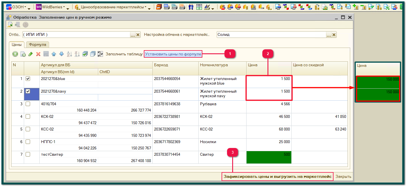This screenshot has width=407, height=187.
Task: Switch to the Формула tab
Action: coord(38,45)
